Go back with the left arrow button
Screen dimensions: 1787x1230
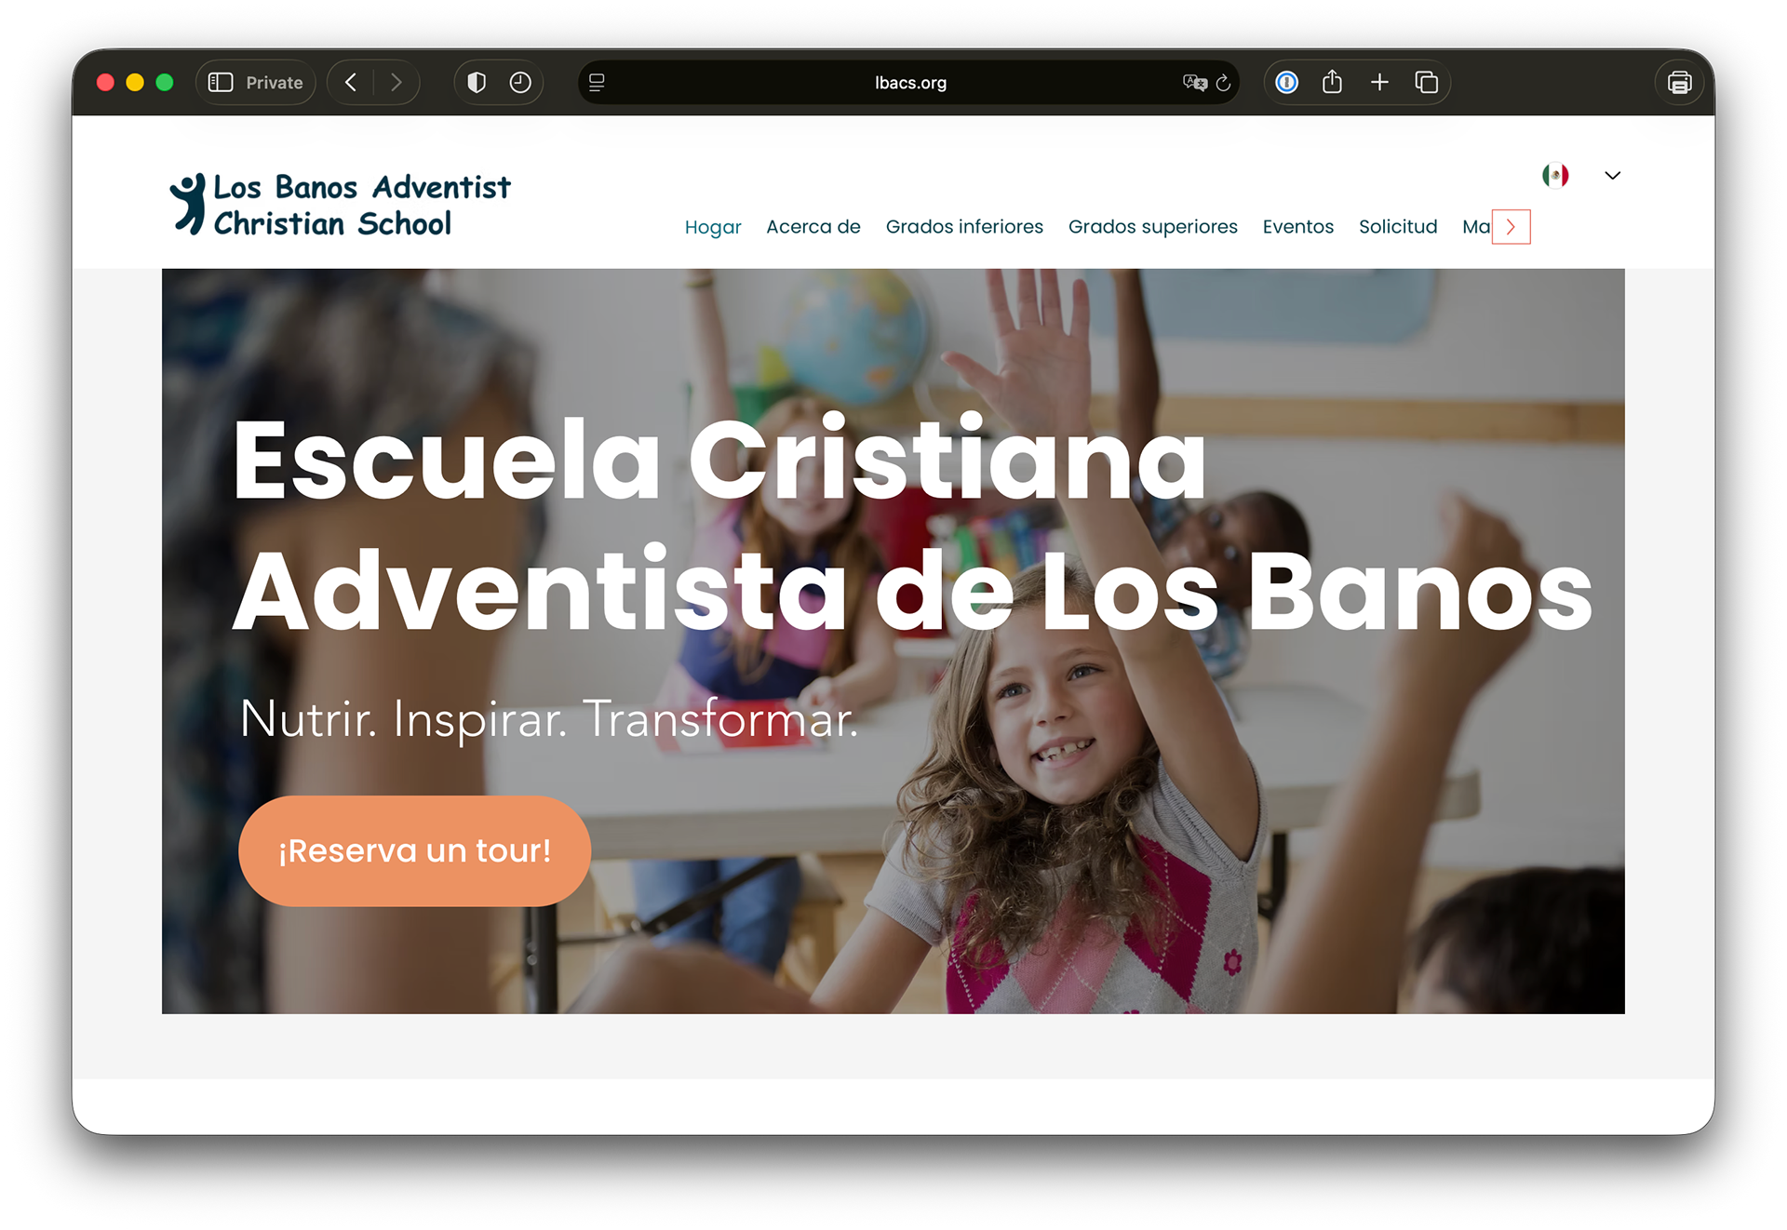click(351, 83)
